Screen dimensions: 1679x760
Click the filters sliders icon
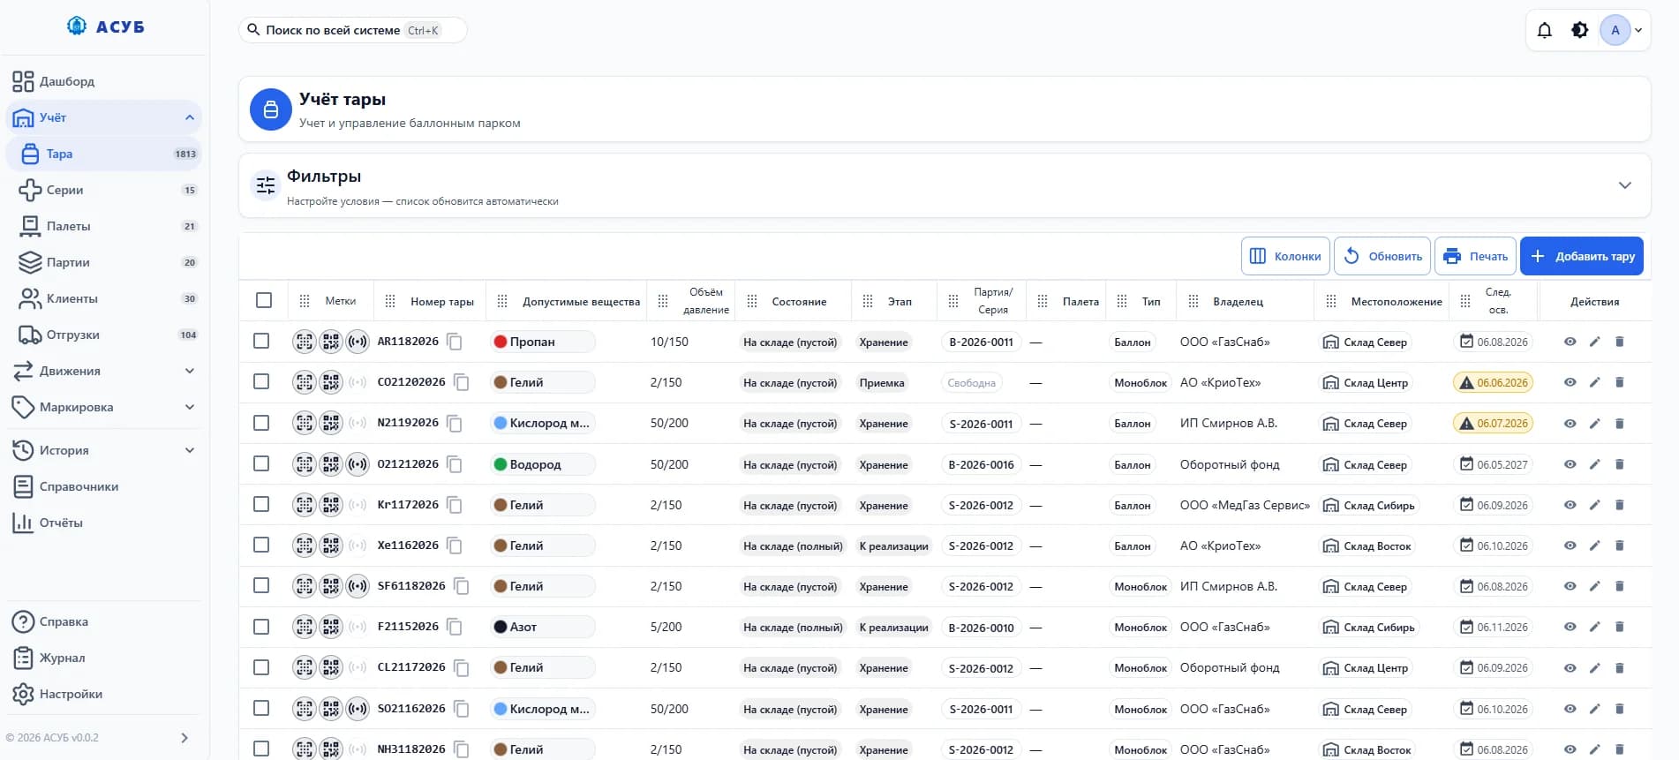click(266, 185)
